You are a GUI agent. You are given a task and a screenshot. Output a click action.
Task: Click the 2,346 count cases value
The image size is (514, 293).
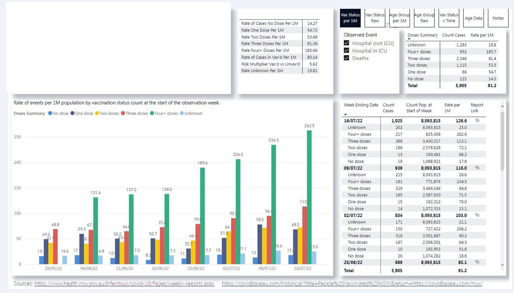point(461,58)
